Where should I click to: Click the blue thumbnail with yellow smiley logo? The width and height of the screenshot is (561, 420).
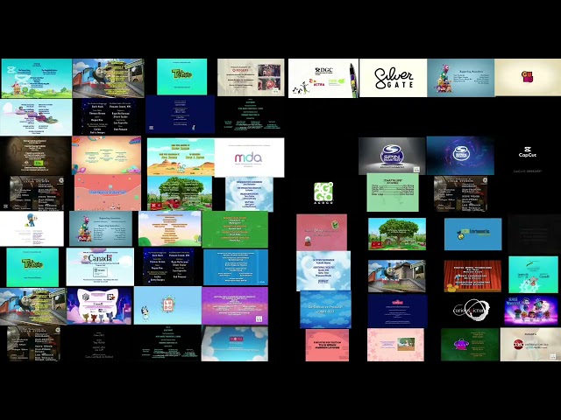[x=473, y=234]
